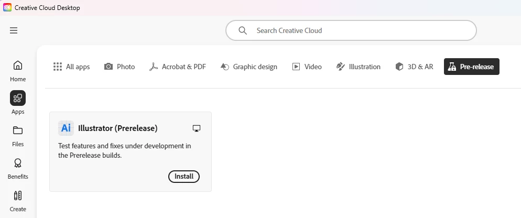Select the Pre-release category tab
The width and height of the screenshot is (521, 218).
472,67
